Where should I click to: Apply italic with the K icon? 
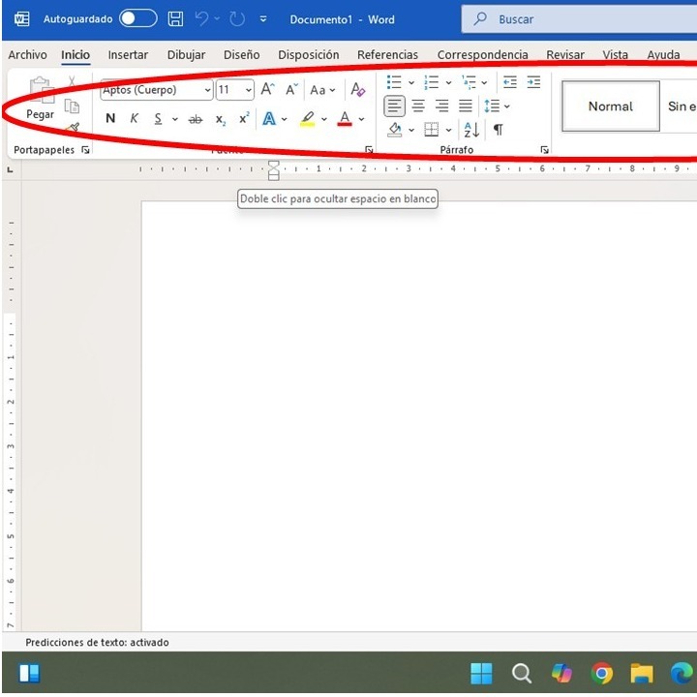(134, 118)
